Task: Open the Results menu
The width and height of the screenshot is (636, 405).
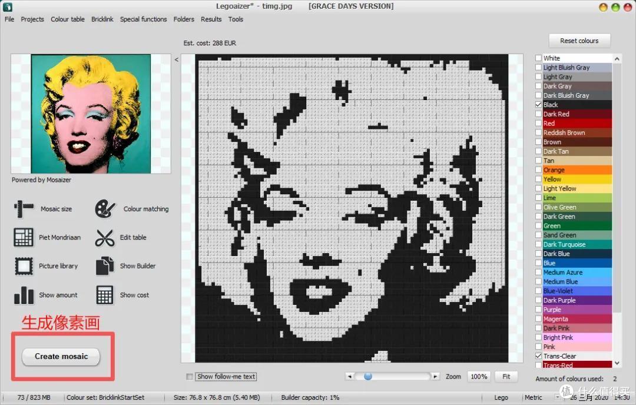Action: (x=211, y=19)
